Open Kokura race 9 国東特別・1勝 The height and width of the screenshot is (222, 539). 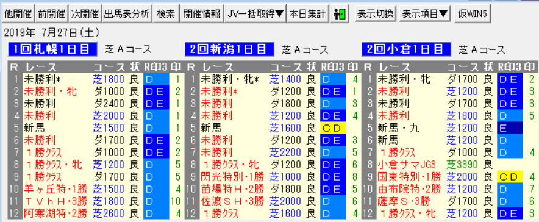pyautogui.click(x=409, y=176)
